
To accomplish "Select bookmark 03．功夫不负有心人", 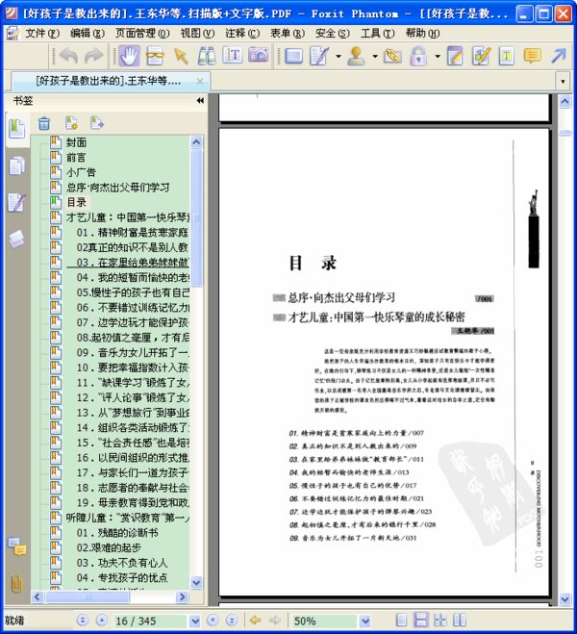I will tap(122, 563).
